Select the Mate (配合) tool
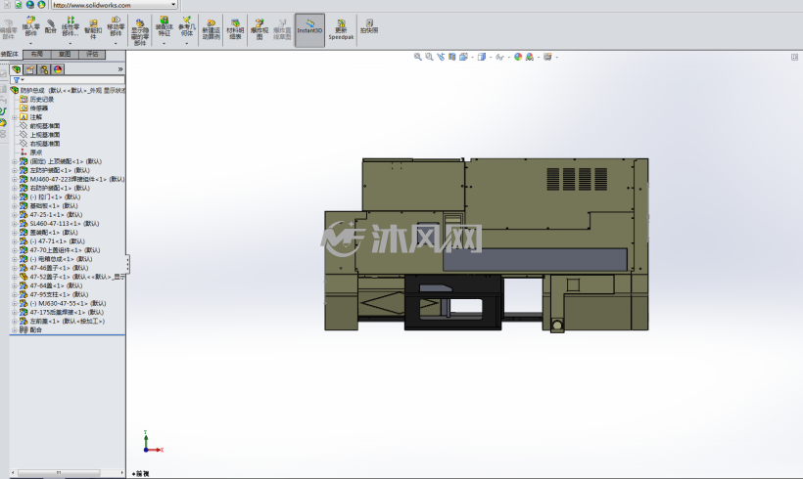The image size is (803, 479). click(51, 27)
